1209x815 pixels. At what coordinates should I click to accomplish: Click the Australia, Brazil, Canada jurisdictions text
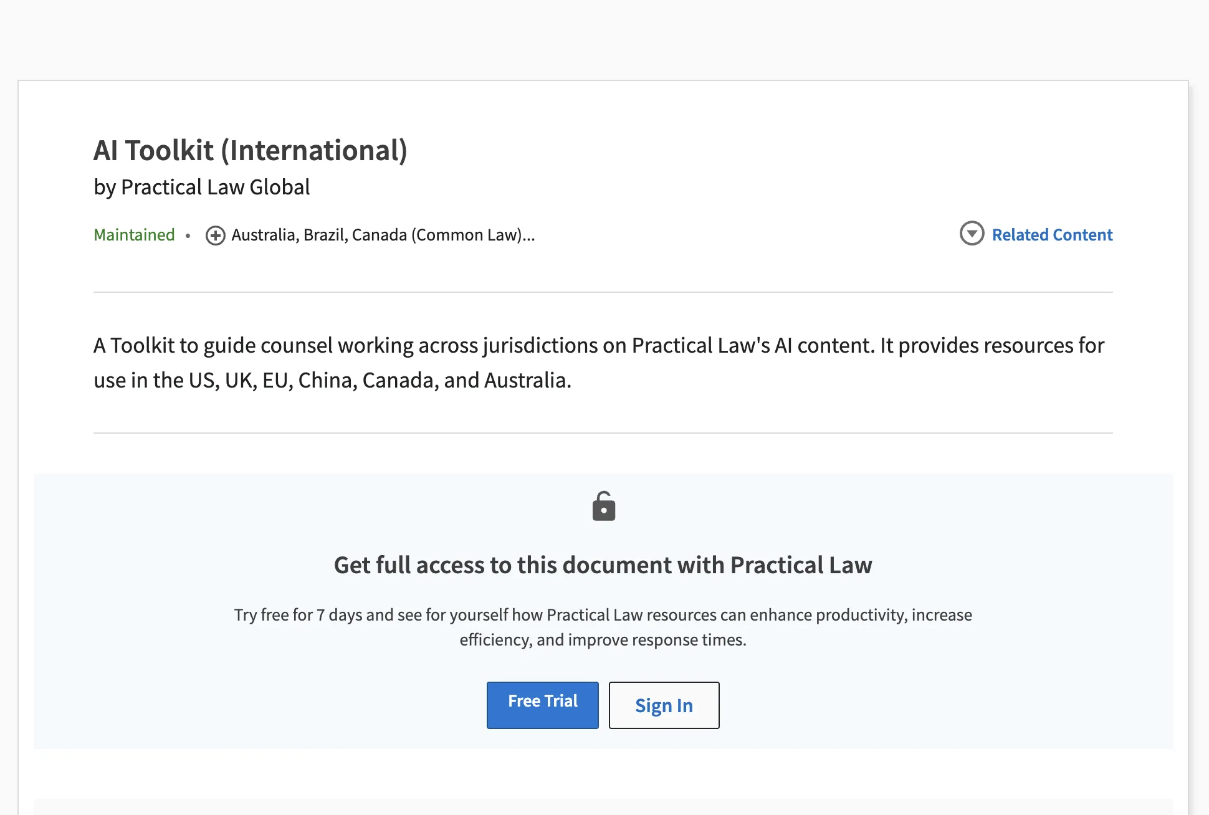click(x=383, y=235)
